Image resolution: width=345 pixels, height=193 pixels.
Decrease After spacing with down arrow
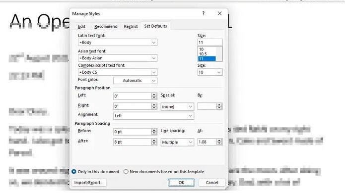[x=154, y=144]
